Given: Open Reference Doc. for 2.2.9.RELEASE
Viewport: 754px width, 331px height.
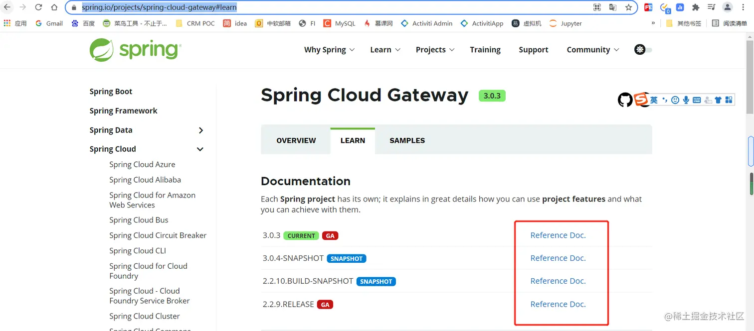Looking at the screenshot, I should (x=558, y=304).
